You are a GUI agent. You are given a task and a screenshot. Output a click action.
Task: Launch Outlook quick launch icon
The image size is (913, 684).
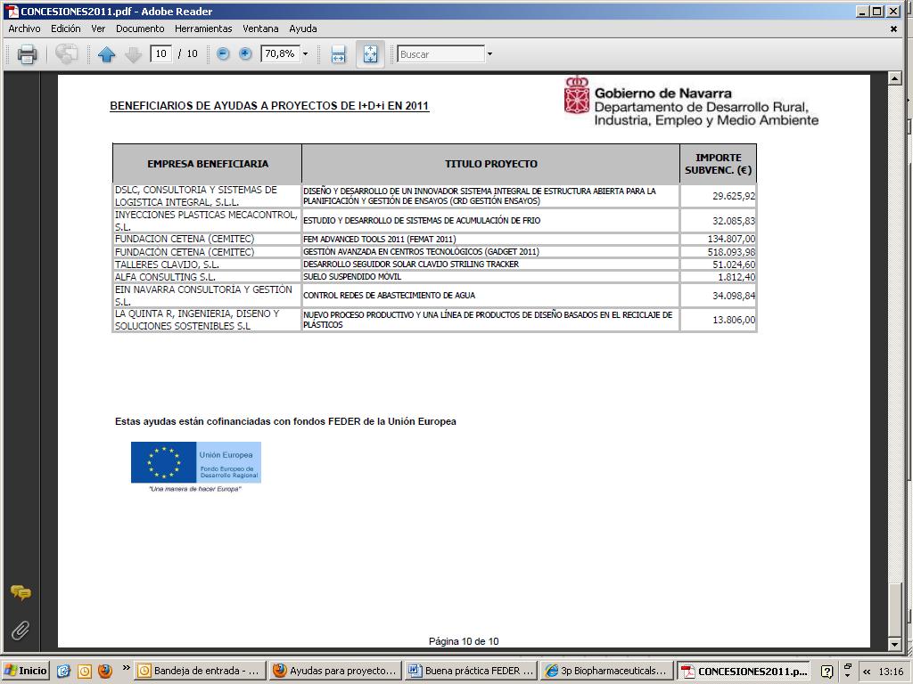point(85,672)
